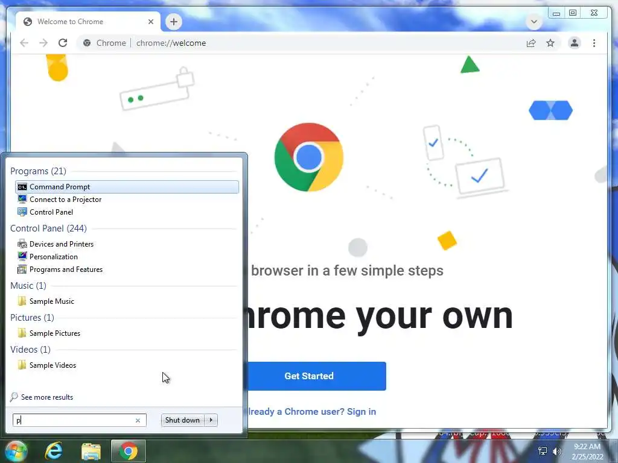This screenshot has height=463, width=618.
Task: Click the Windows Start orb
Action: pos(16,451)
